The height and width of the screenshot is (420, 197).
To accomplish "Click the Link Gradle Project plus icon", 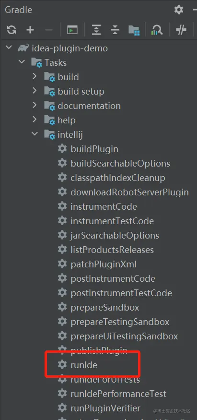I will [30, 29].
